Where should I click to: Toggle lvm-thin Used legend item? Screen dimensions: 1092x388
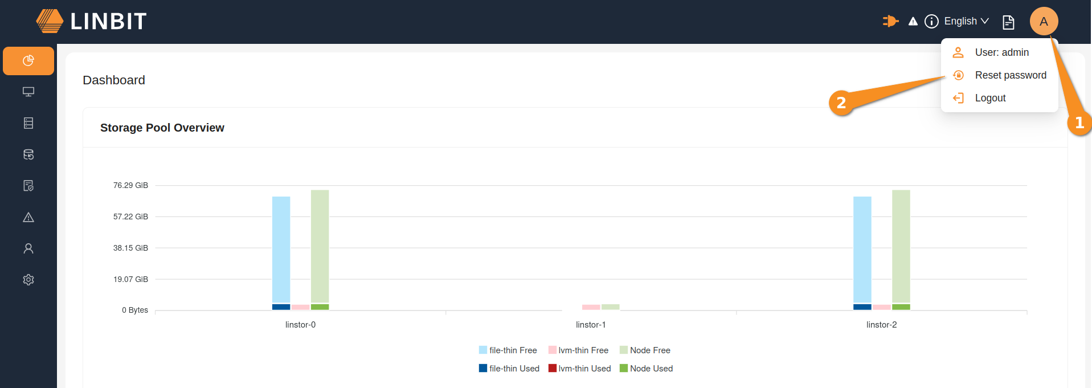click(x=579, y=369)
